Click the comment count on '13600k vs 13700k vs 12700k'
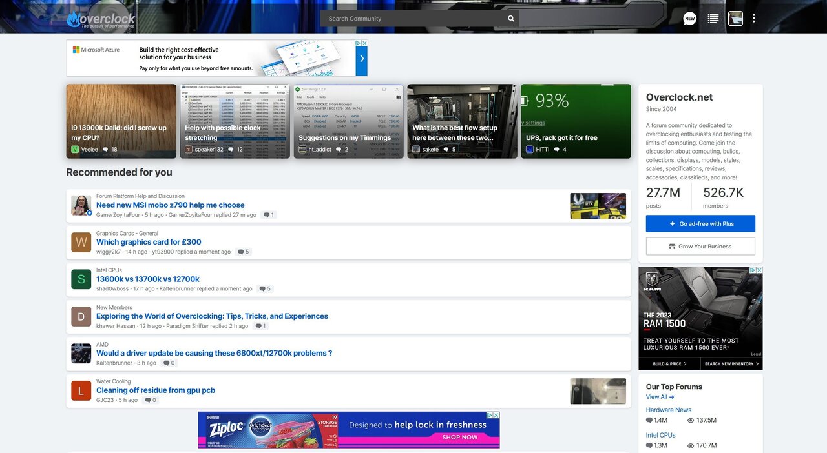The height and width of the screenshot is (453, 827). (x=264, y=288)
